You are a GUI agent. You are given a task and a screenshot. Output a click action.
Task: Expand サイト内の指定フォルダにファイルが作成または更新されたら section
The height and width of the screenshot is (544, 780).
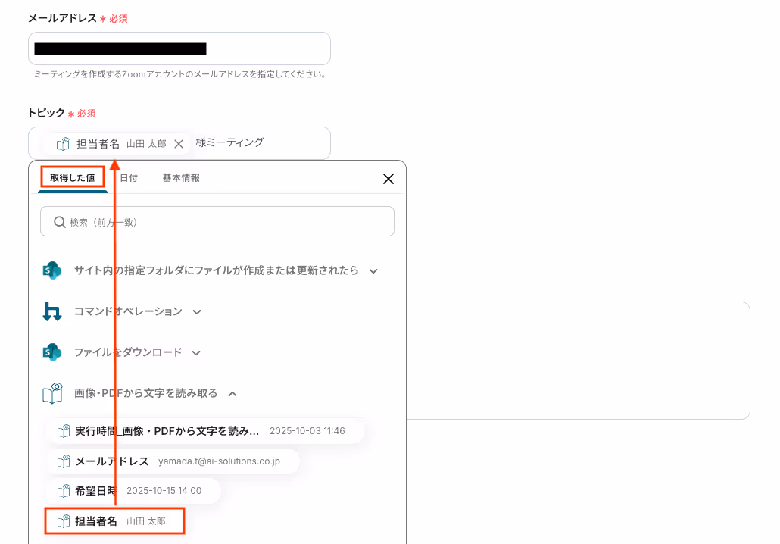click(373, 271)
